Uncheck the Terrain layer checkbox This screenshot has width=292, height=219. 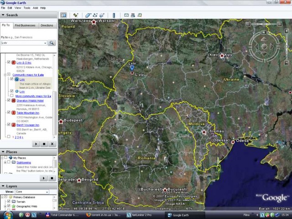9,201
